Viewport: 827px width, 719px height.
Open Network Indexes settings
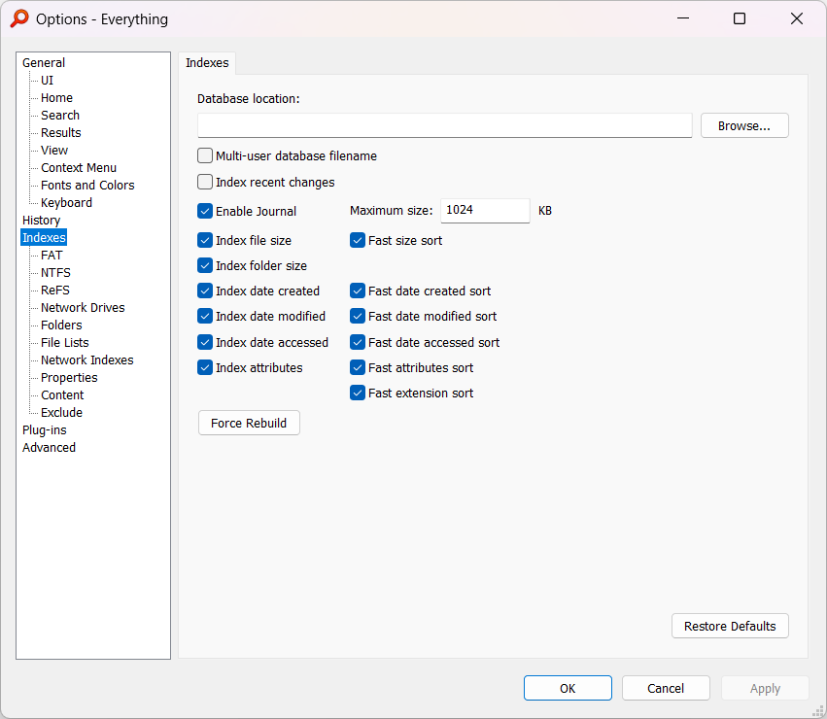[x=87, y=359]
